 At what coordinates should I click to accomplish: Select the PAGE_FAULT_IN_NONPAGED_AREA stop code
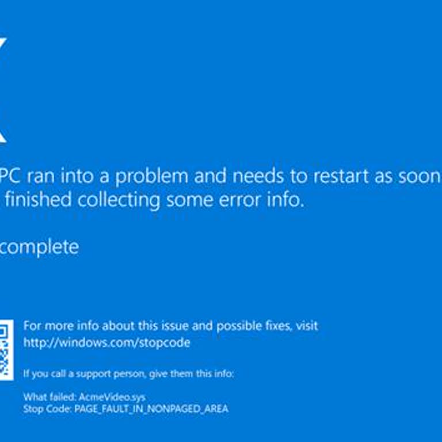[x=151, y=409]
